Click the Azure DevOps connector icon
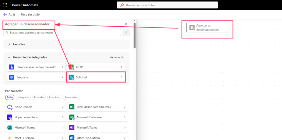This screenshot has width=282, height=140. 10,107
